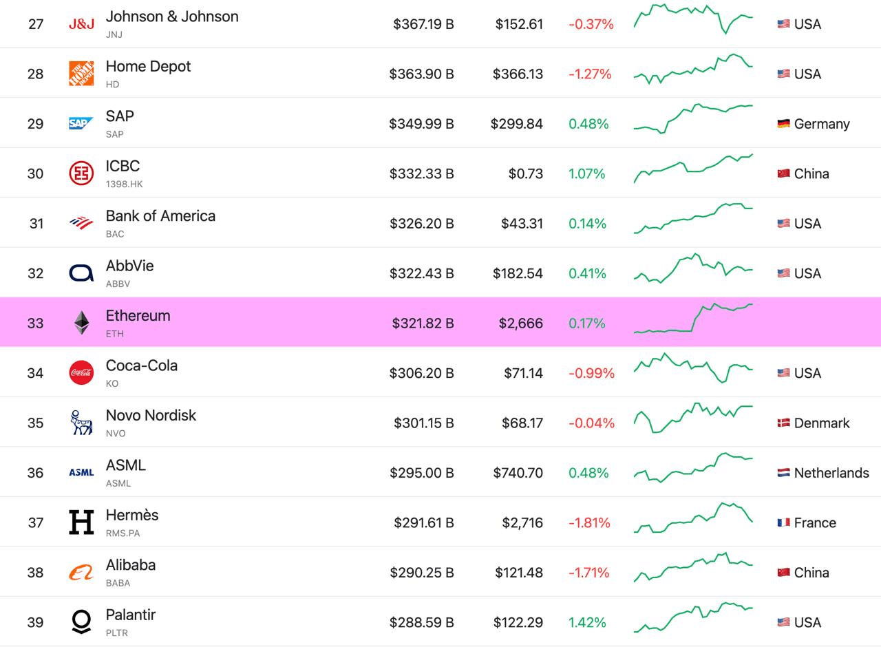
Task: Open the Home Depot company page
Action: (148, 66)
